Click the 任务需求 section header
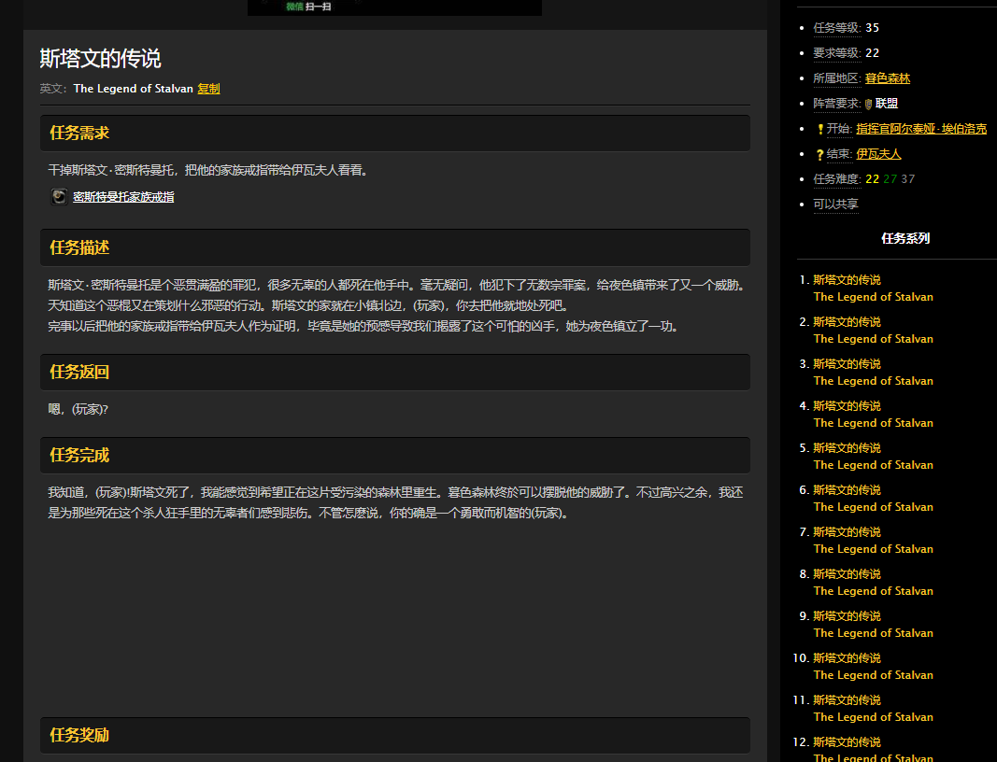Image resolution: width=997 pixels, height=762 pixels. tap(79, 133)
